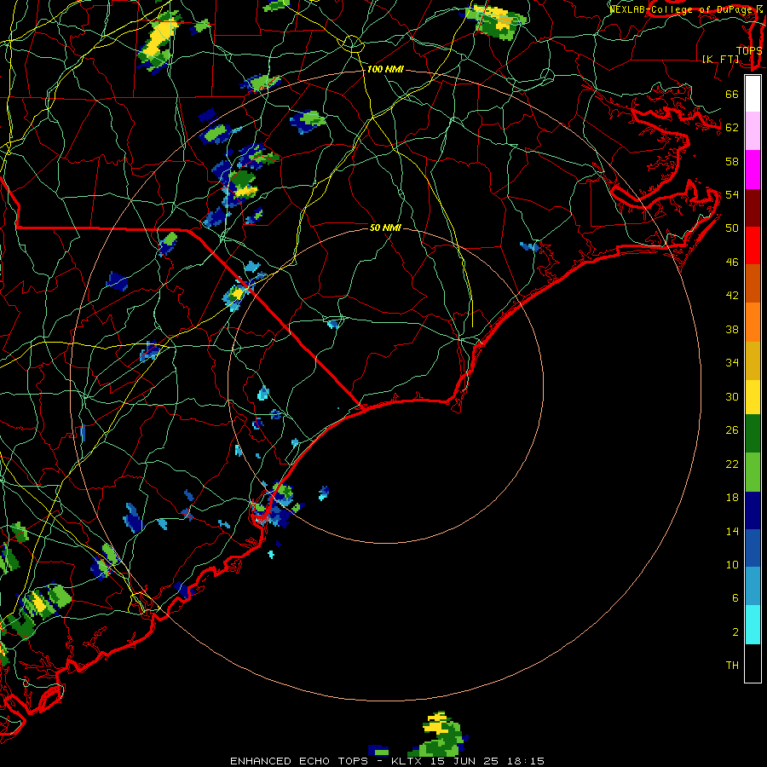Image resolution: width=767 pixels, height=767 pixels.
Task: Click the 100 NMI range ring label
Action: [385, 69]
